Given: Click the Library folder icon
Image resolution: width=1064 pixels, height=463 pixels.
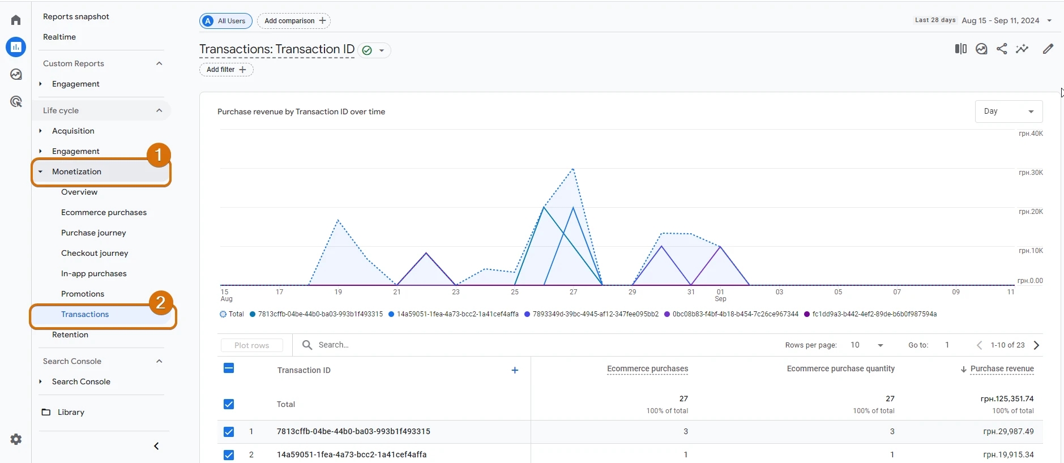Looking at the screenshot, I should click(46, 412).
